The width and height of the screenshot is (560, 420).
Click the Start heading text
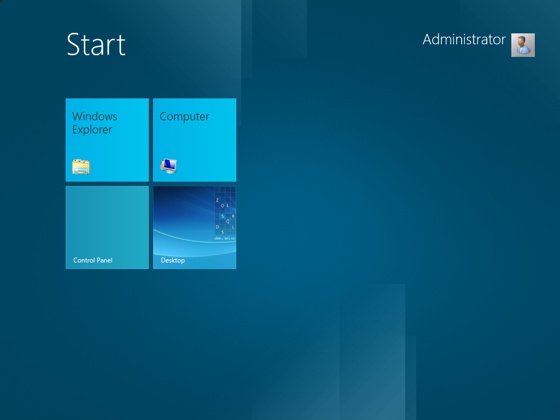pos(96,44)
